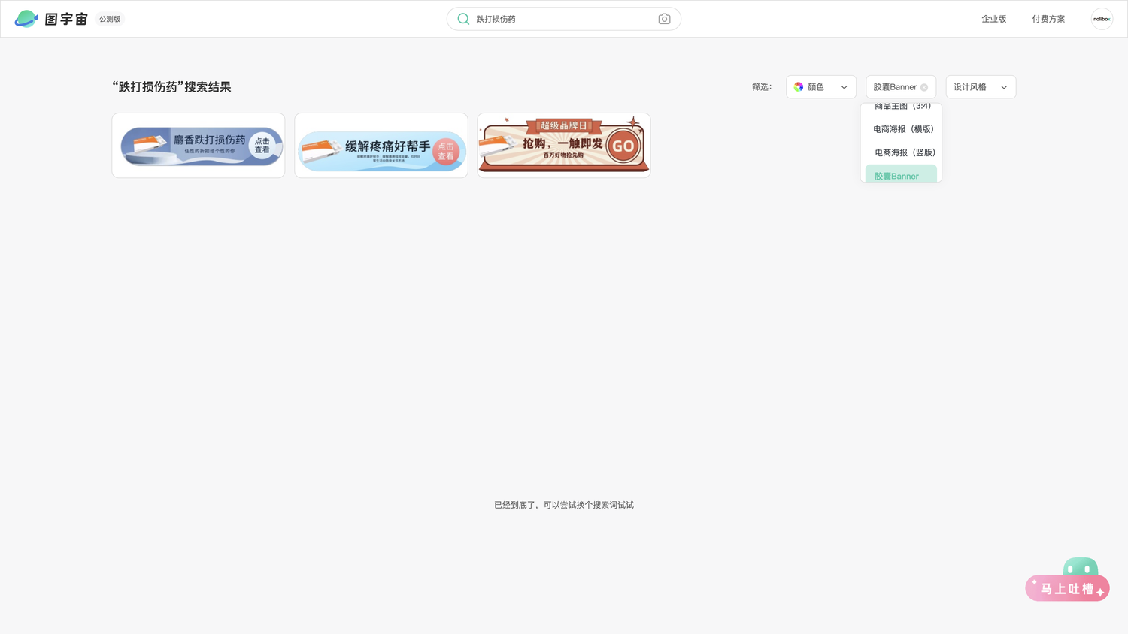Click the “跌打损伤药”搜索结果 heading
Screen dimensions: 1128x634
click(171, 87)
